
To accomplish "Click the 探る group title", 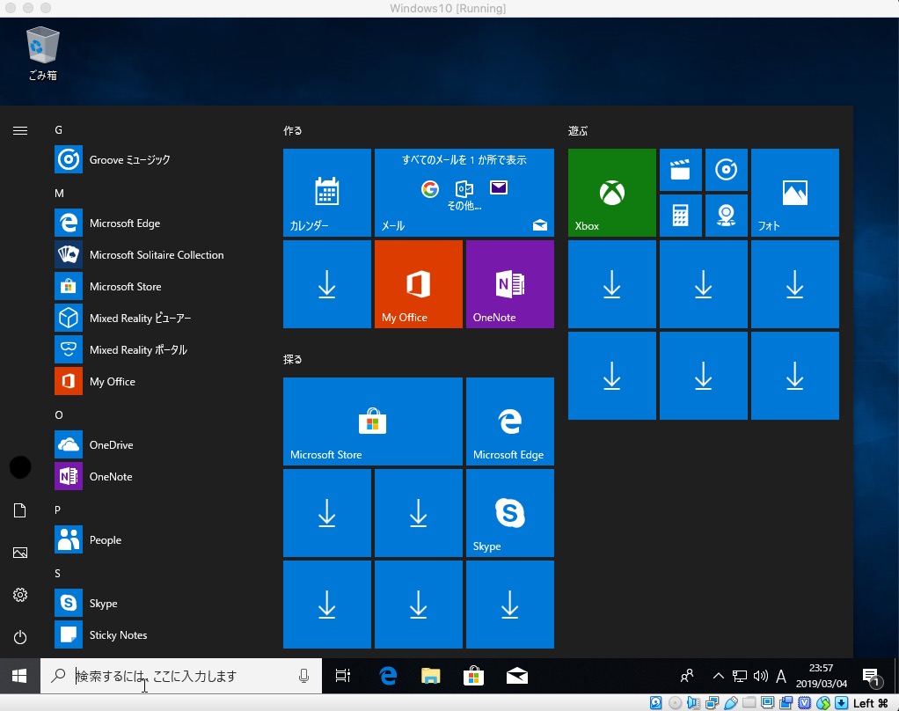I will click(x=292, y=360).
